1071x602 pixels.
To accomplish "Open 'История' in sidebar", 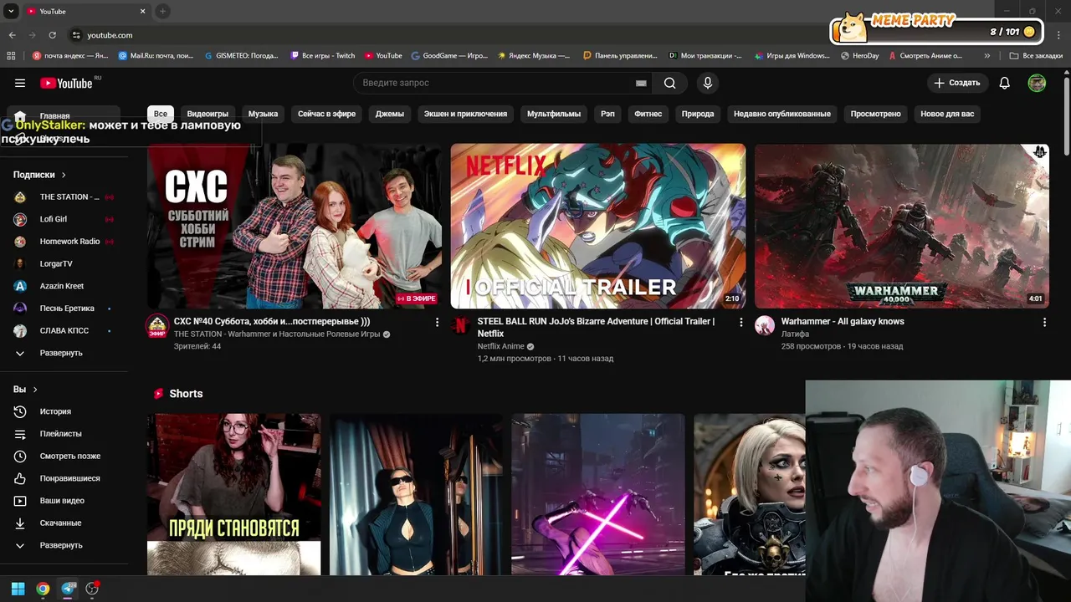I will (64, 411).
